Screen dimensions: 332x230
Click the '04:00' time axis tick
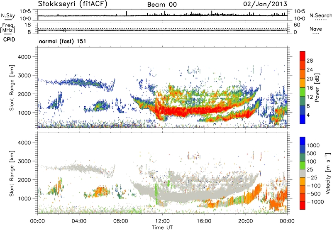click(x=79, y=221)
